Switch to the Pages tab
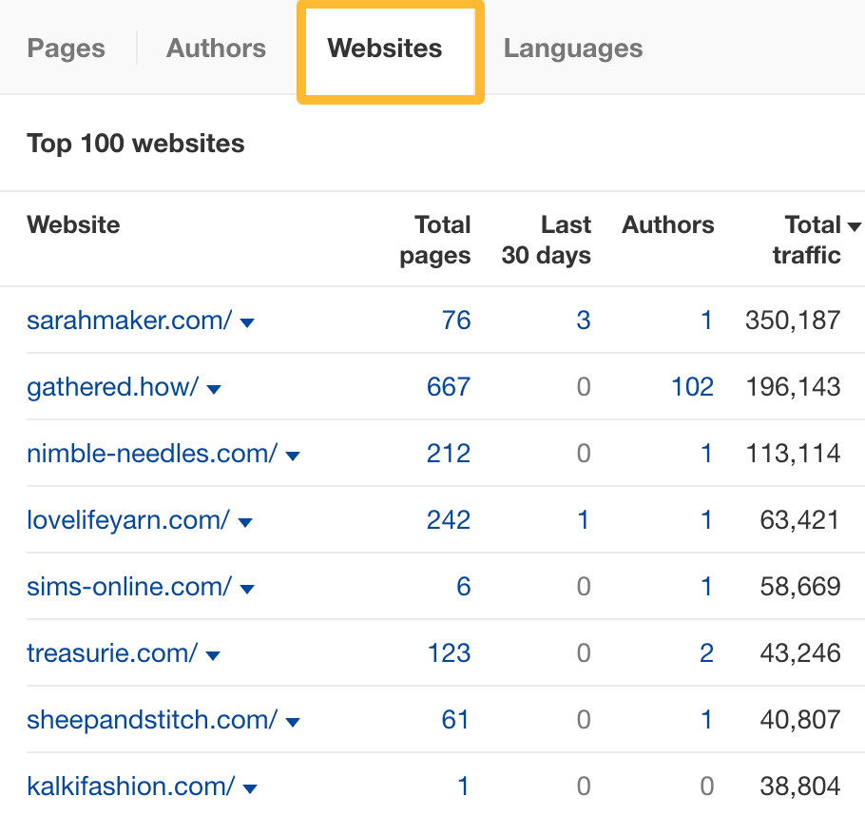The width and height of the screenshot is (865, 816). tap(66, 49)
